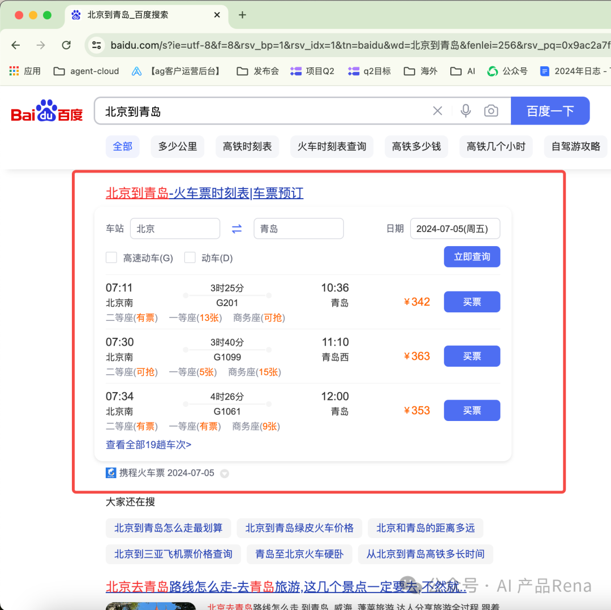Switch to the 高铁时刻表 filter tab

point(247,147)
